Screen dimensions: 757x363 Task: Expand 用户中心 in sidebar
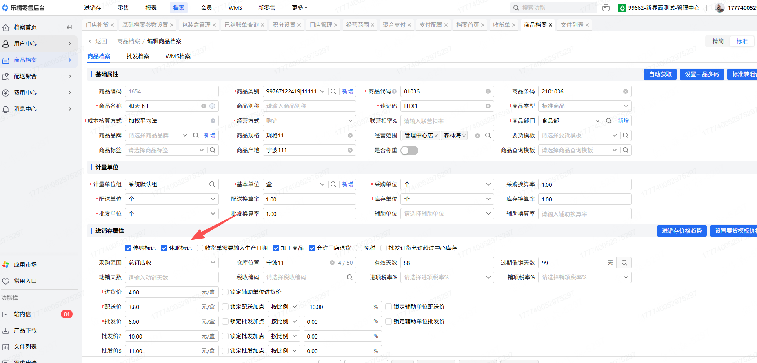(x=38, y=44)
